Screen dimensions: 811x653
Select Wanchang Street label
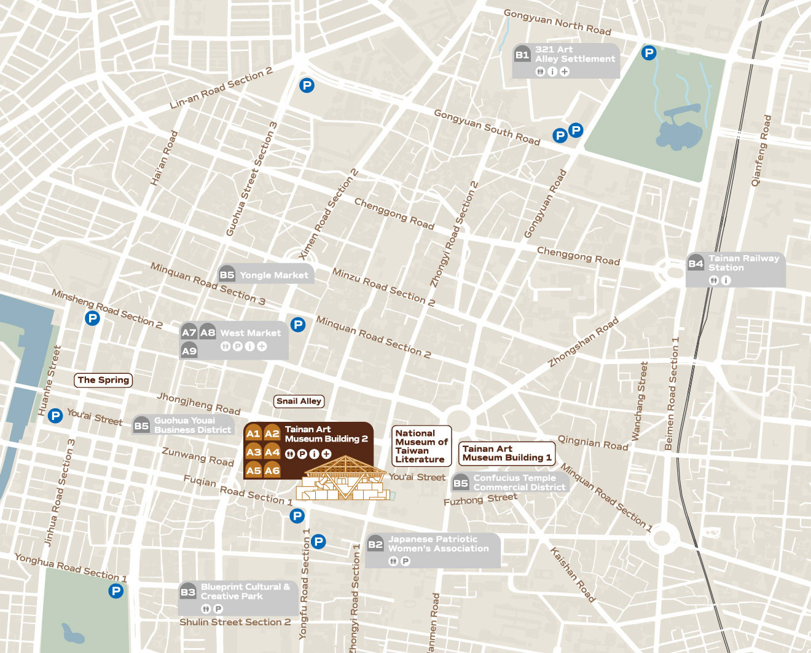[x=640, y=401]
